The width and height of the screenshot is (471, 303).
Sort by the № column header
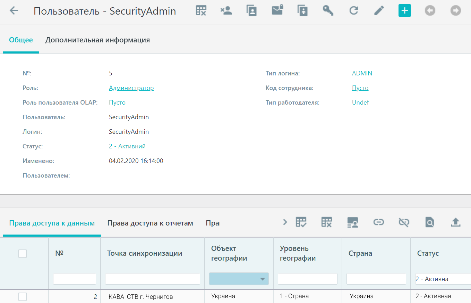(x=75, y=253)
